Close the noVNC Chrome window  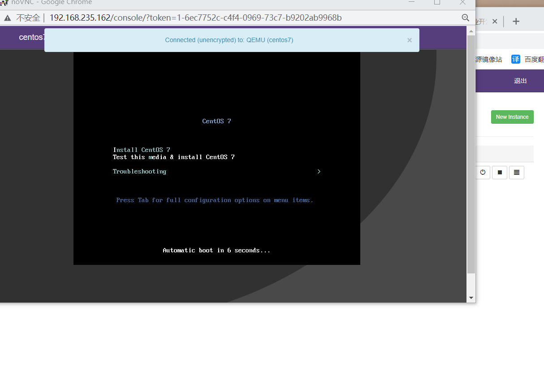tap(463, 2)
